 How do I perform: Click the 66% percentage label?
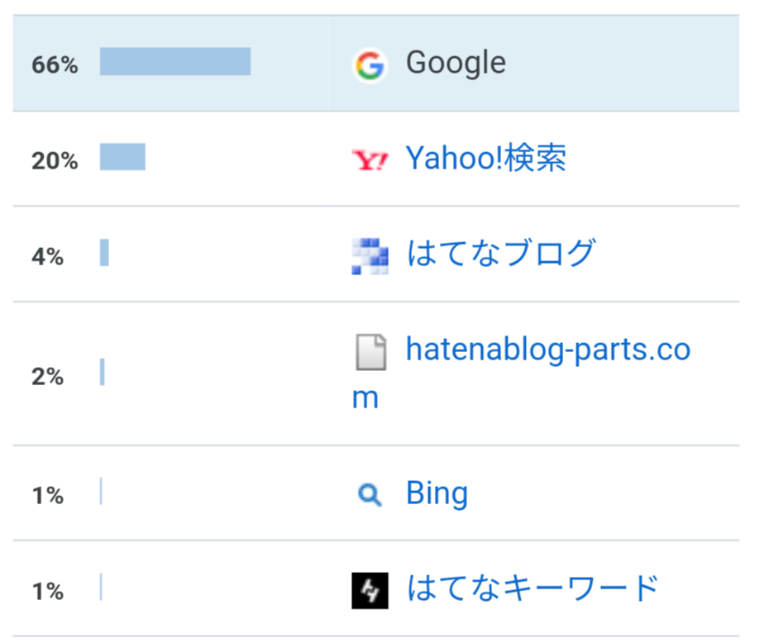(55, 64)
